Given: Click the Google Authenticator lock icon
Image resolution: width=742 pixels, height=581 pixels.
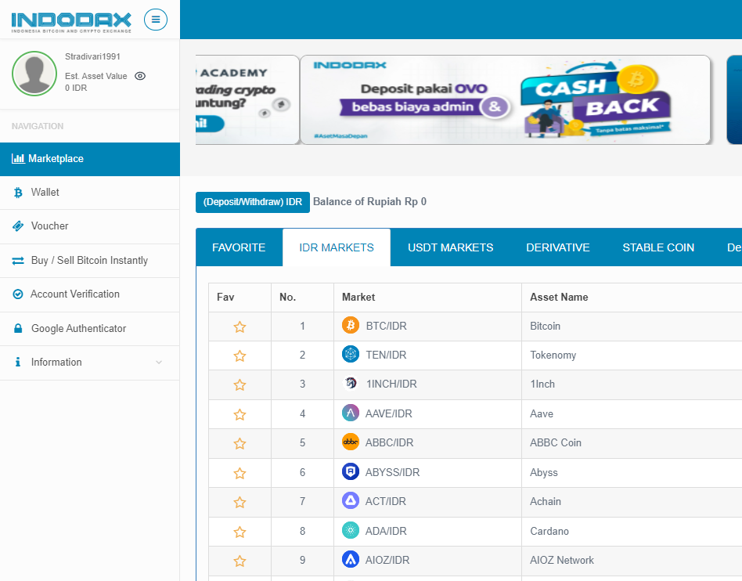Looking at the screenshot, I should 18,328.
